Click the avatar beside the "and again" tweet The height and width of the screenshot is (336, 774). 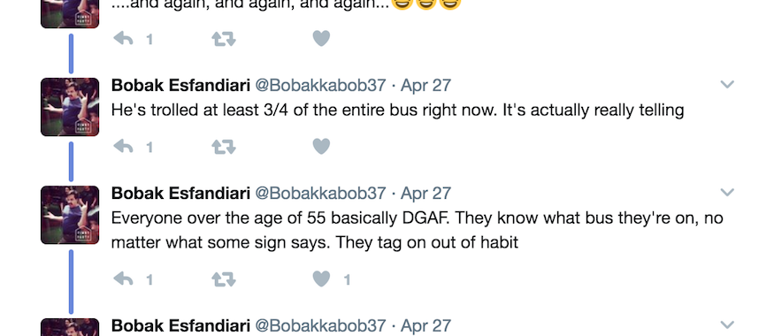(70, 14)
